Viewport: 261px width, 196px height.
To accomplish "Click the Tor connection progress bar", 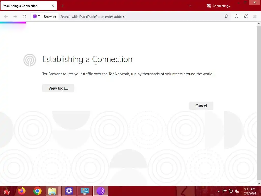I will coord(13,22).
